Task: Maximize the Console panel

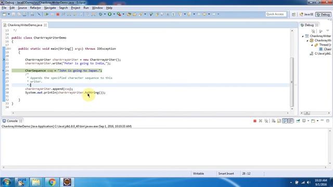Action: click(328, 121)
